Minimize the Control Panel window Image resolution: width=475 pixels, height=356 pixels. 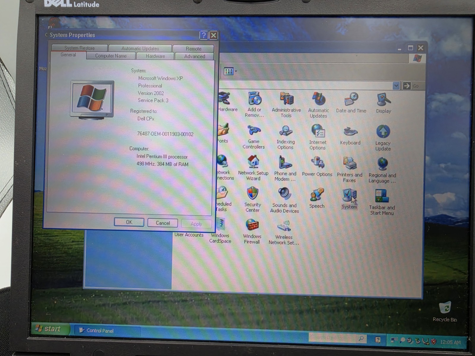(400, 48)
